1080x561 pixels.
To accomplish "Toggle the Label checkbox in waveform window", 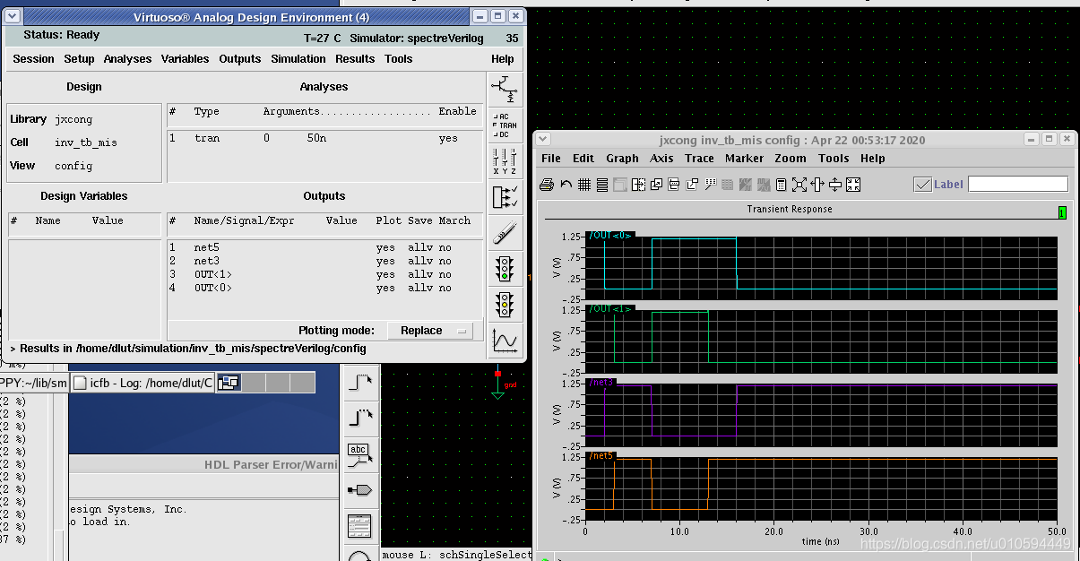I will point(922,184).
